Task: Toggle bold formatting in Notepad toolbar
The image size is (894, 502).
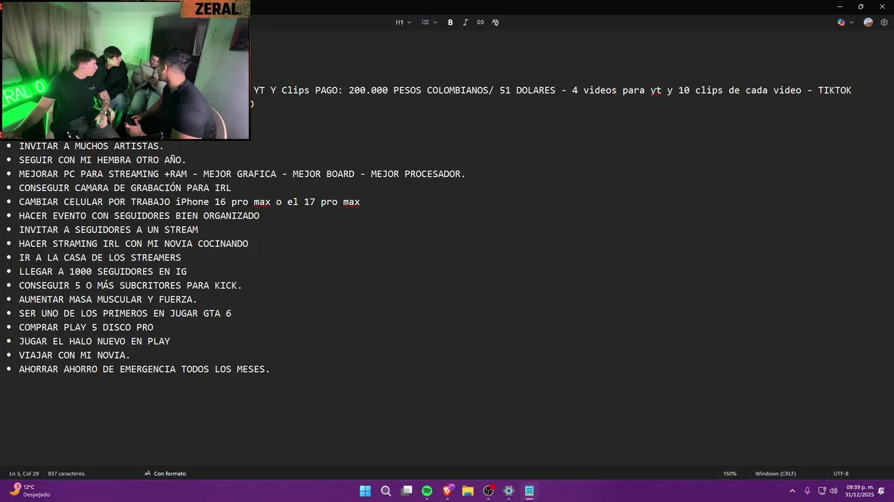Action: (450, 22)
